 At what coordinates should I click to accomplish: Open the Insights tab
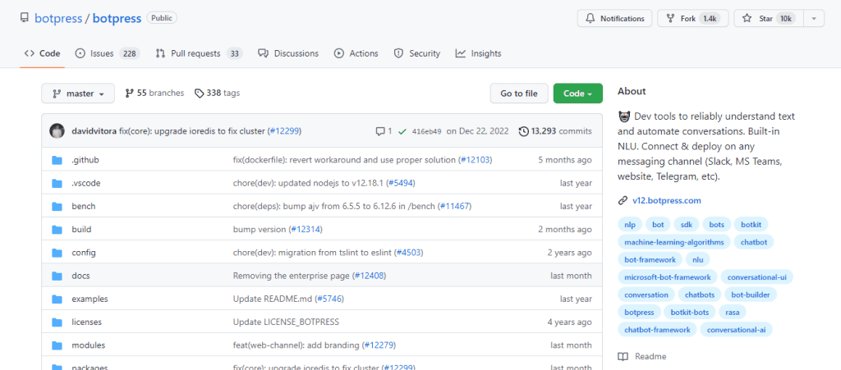point(479,53)
